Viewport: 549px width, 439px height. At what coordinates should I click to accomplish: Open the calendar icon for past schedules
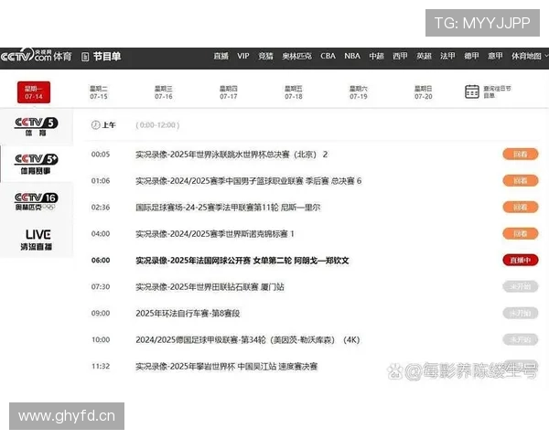pos(471,91)
